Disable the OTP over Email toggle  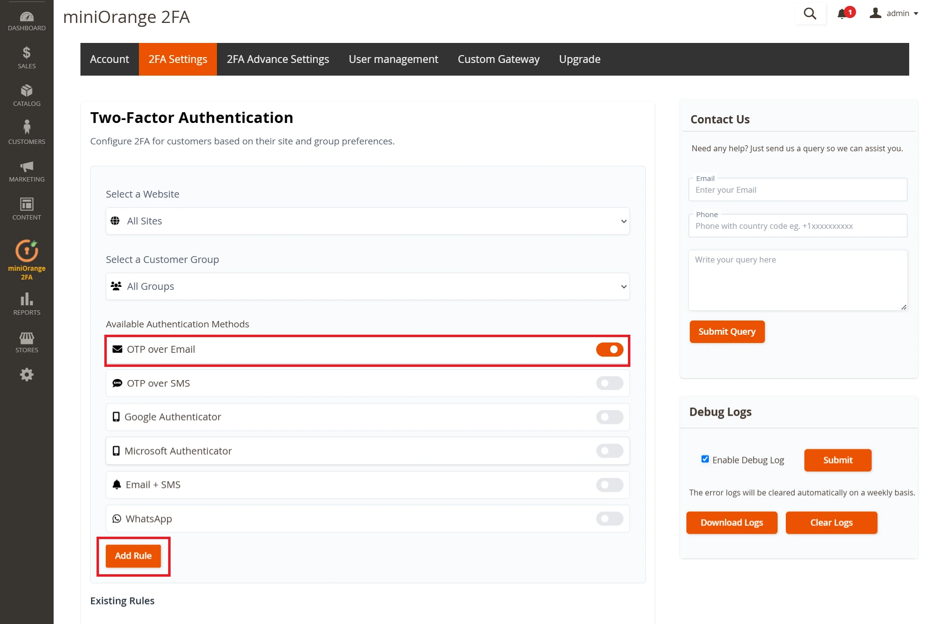pyautogui.click(x=609, y=349)
